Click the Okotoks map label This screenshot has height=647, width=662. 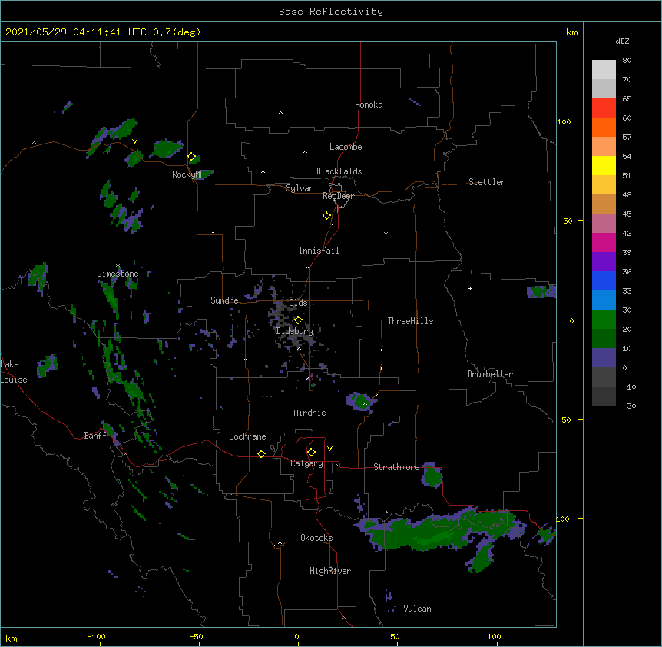tap(316, 538)
